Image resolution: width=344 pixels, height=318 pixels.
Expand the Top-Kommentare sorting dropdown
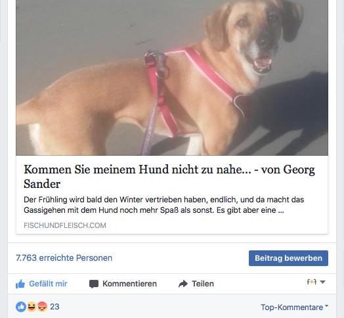[327, 306]
